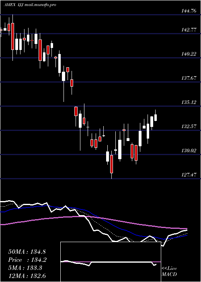This screenshot has width=201, height=282.
Task: Click the Price : 134.2 reading
Action: [x=27, y=260]
